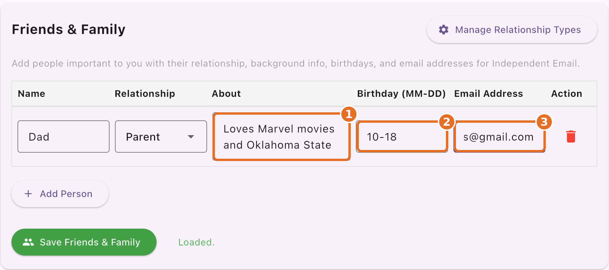The width and height of the screenshot is (609, 270).
Task: Click the Name column header
Action: tap(32, 93)
